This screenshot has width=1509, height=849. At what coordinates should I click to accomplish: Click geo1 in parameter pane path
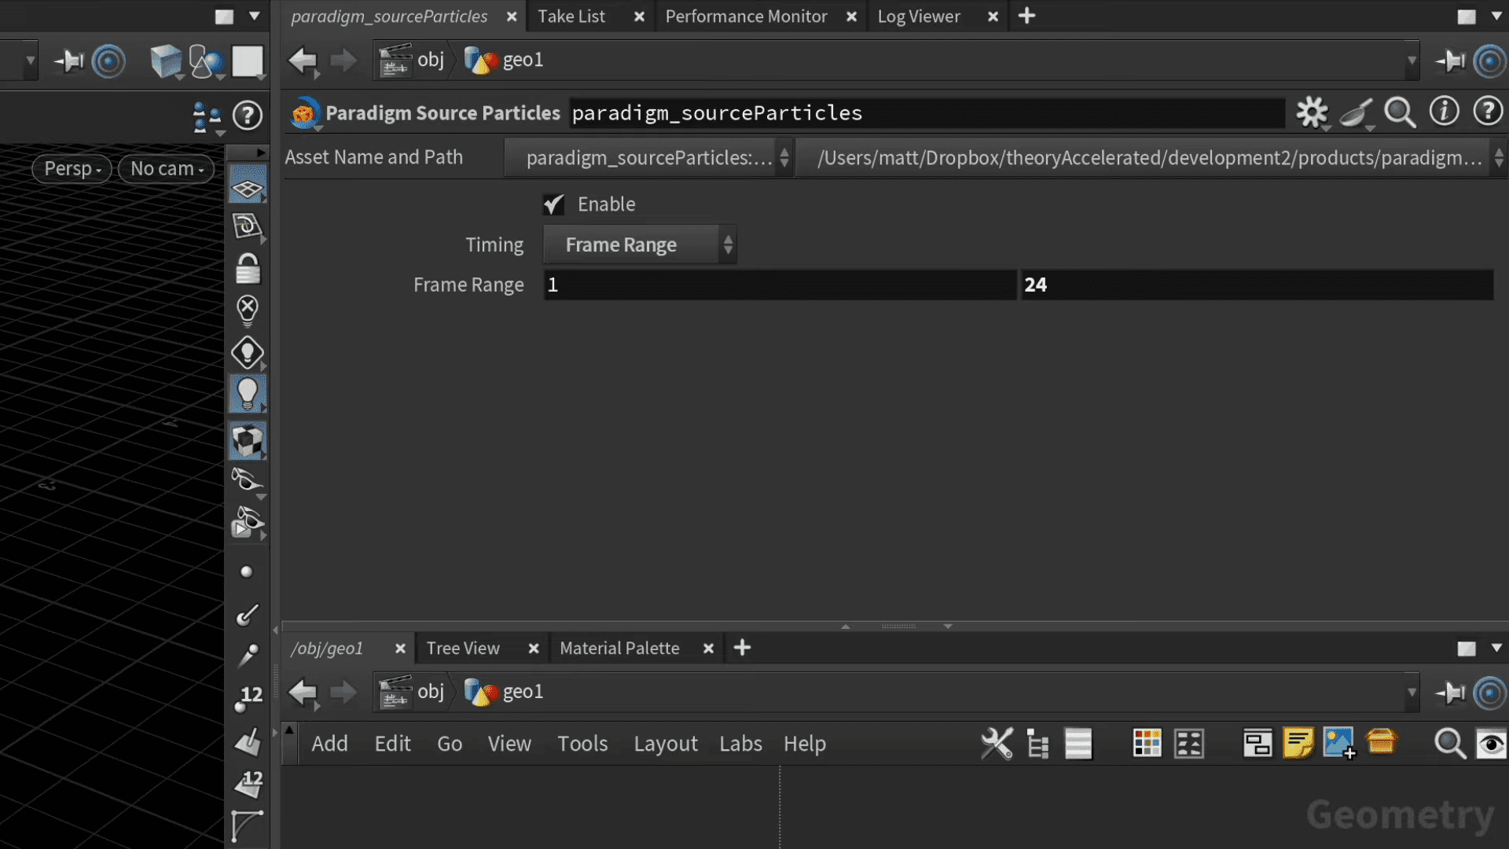coord(504,61)
